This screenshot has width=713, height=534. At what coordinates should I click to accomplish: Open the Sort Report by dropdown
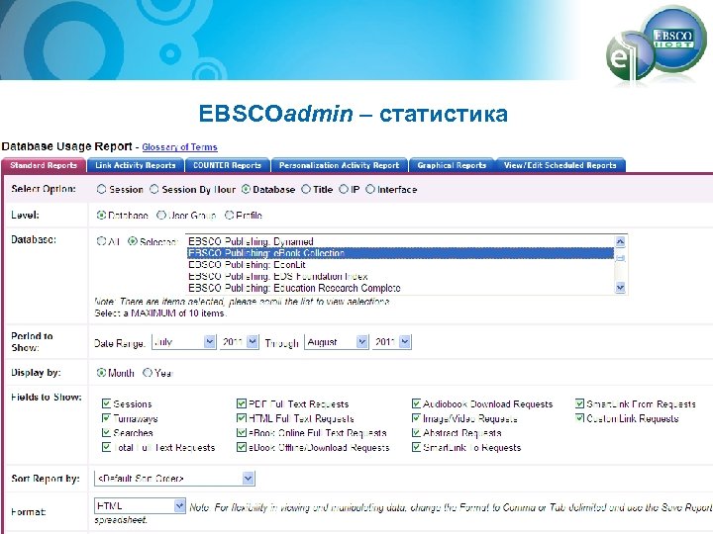[174, 479]
